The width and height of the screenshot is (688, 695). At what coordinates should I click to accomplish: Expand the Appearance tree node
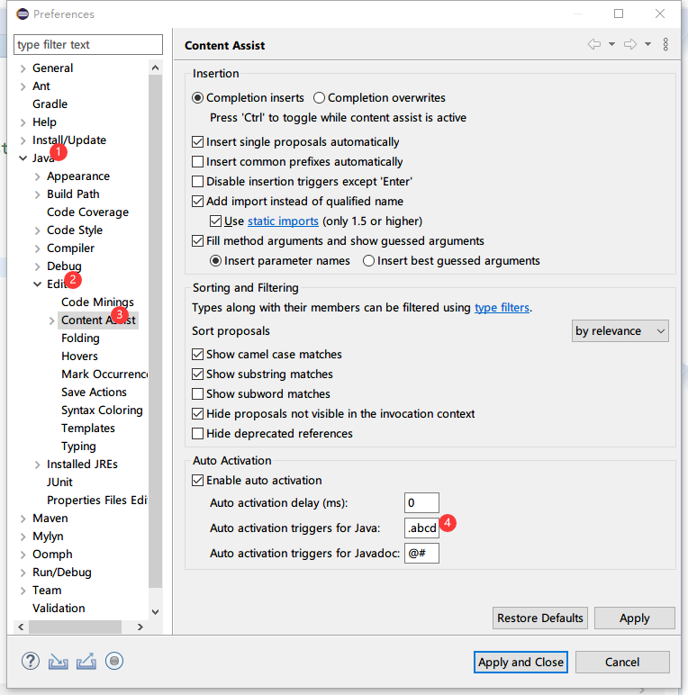38,176
